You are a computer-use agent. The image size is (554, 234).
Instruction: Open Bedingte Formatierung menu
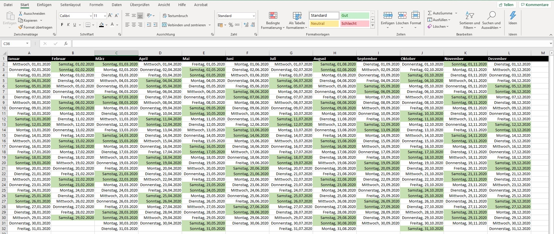tap(273, 20)
